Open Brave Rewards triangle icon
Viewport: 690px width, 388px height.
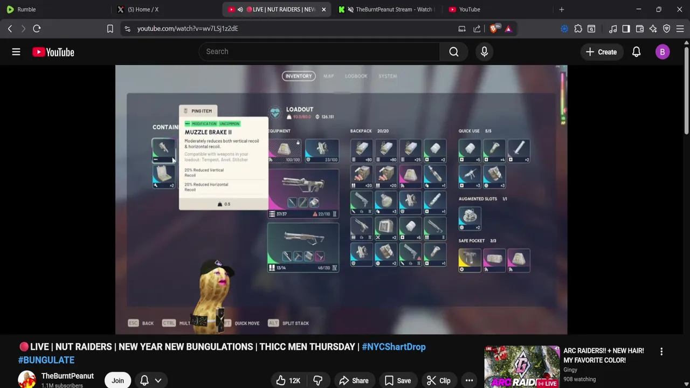click(508, 29)
